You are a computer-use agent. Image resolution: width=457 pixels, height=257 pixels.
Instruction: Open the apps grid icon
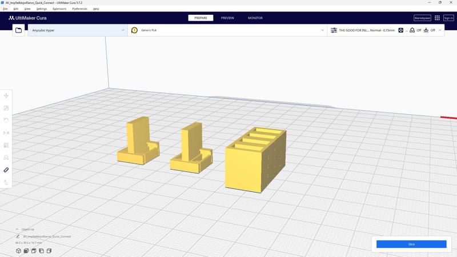click(x=437, y=18)
